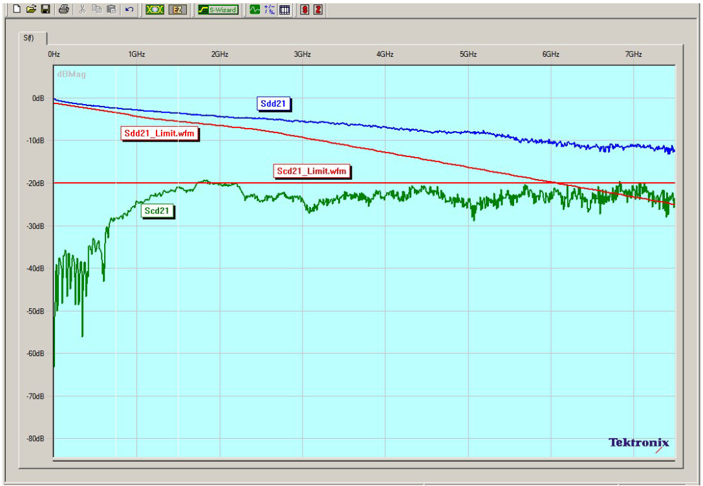Click the -50dB magnitude axis label
The height and width of the screenshot is (486, 703).
tap(36, 311)
